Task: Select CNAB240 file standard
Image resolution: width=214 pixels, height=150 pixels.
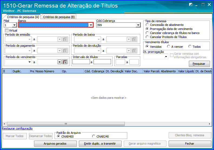Action: 93,136
